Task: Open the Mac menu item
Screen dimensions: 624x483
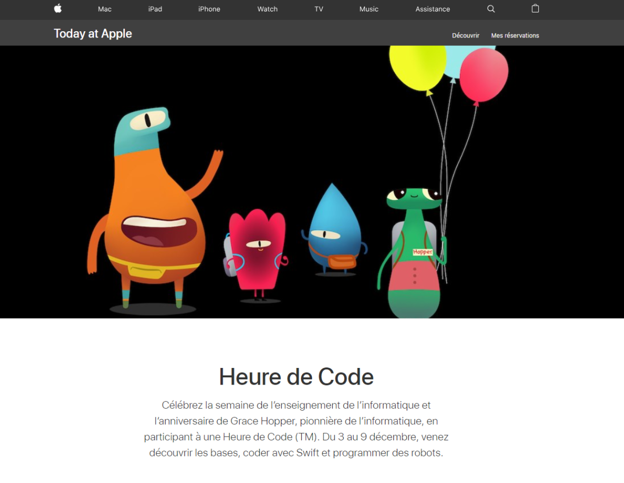Action: 105,9
